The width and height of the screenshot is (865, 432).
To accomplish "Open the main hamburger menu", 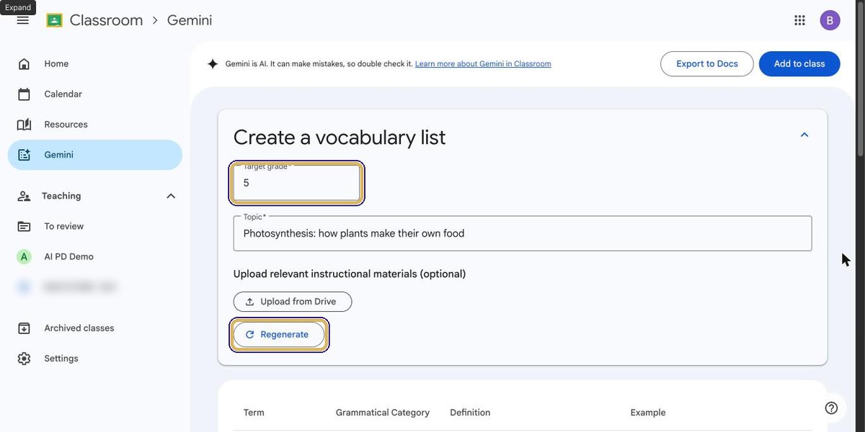I will click(23, 21).
